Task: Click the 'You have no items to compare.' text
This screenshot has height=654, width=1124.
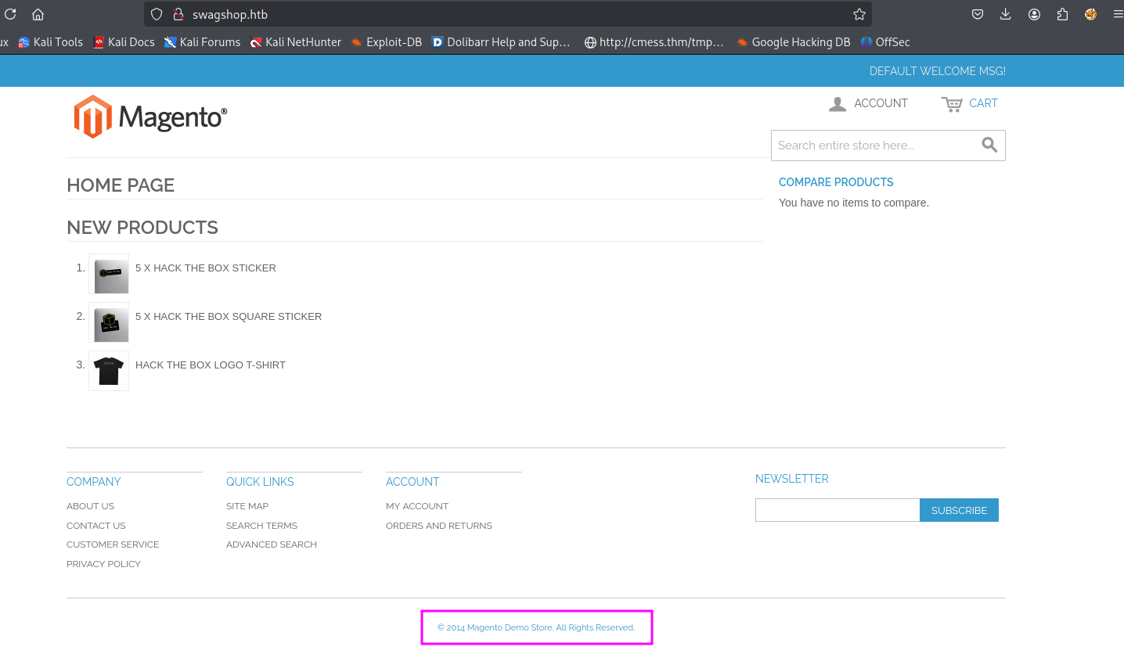Action: [x=854, y=203]
